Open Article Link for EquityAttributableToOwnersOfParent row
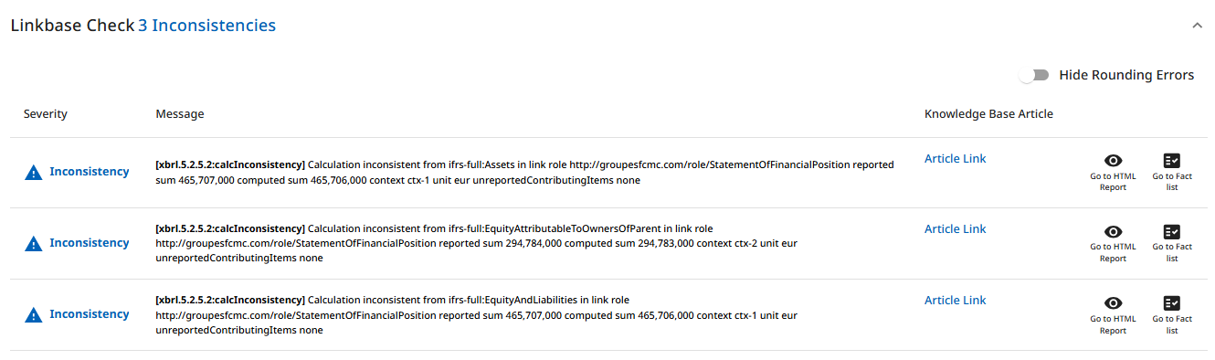 tap(955, 229)
